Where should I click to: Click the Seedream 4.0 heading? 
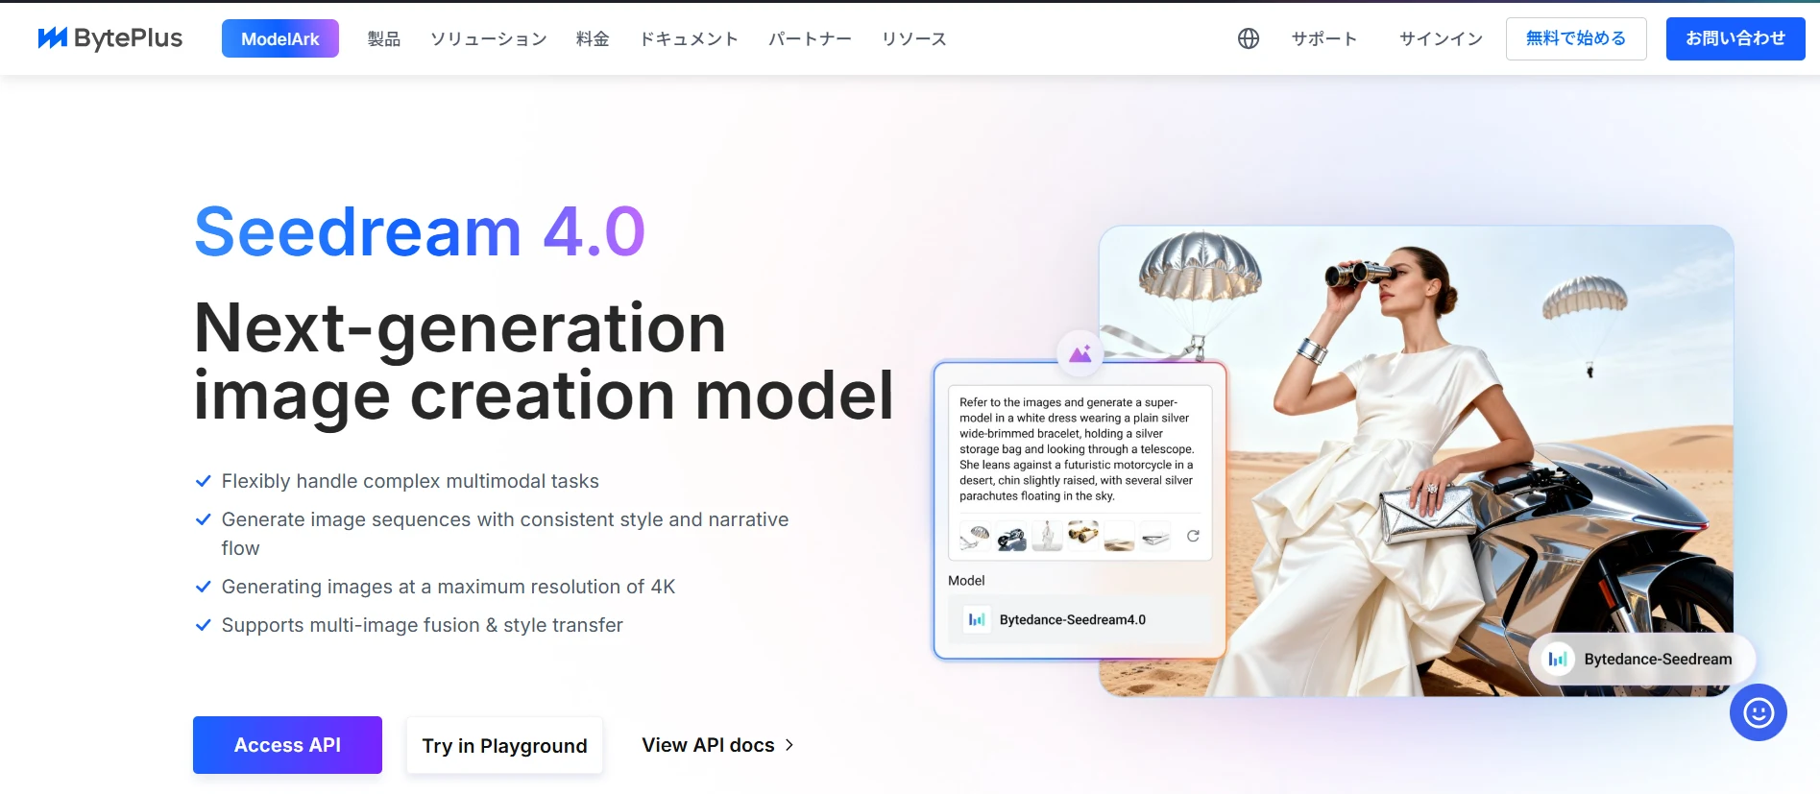tap(420, 231)
